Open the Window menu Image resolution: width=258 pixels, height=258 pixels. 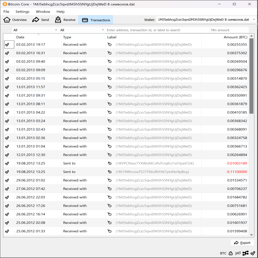pyautogui.click(x=43, y=12)
